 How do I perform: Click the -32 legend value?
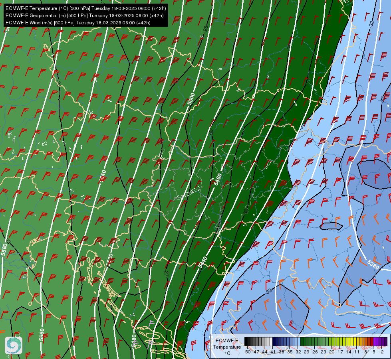click(298, 352)
